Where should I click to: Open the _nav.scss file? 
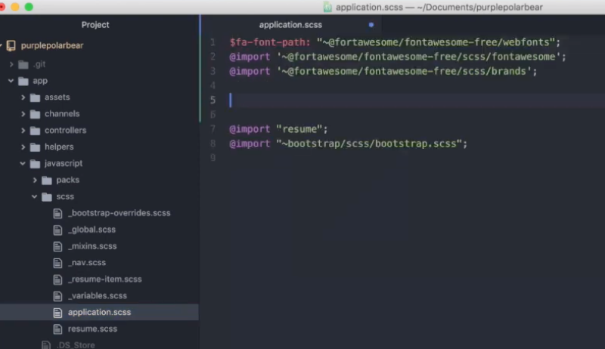(x=87, y=263)
